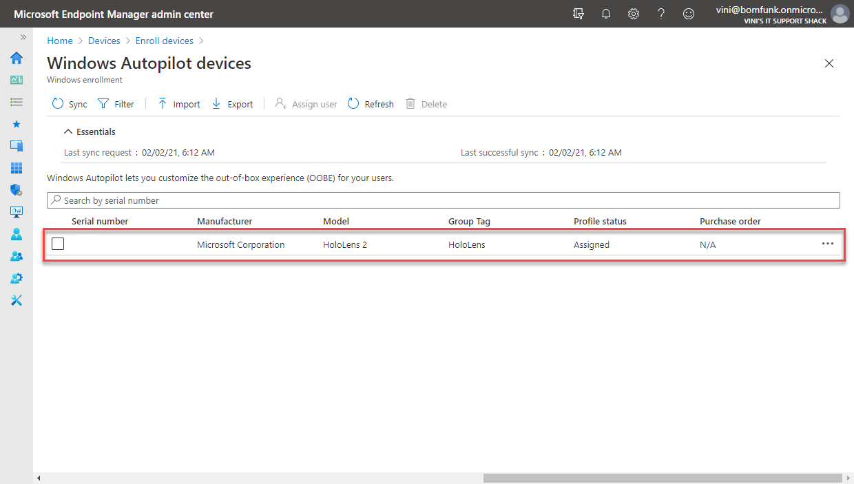Sort by Group Tag column header
The height and width of the screenshot is (484, 854).
point(469,221)
